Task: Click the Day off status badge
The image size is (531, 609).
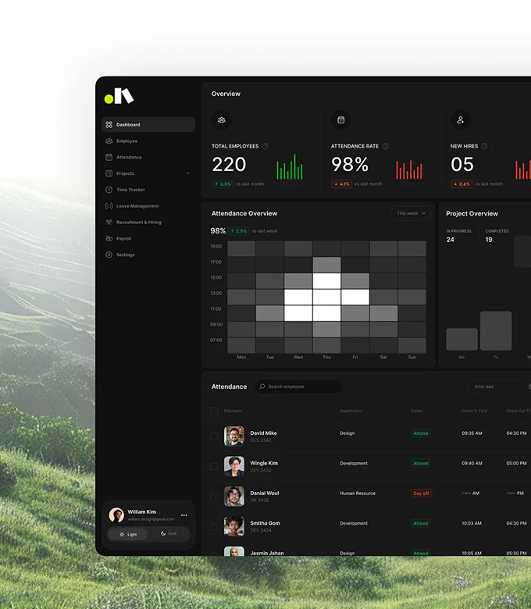Action: (x=421, y=493)
